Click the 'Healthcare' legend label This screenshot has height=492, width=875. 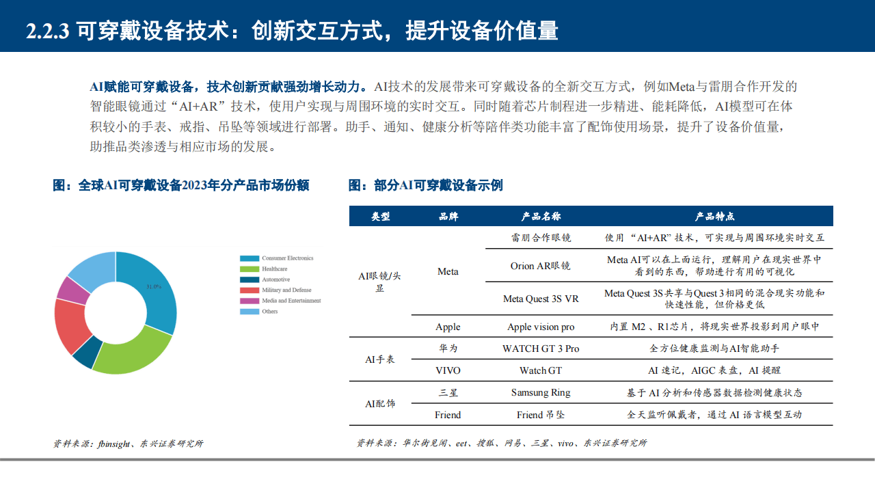pos(275,269)
